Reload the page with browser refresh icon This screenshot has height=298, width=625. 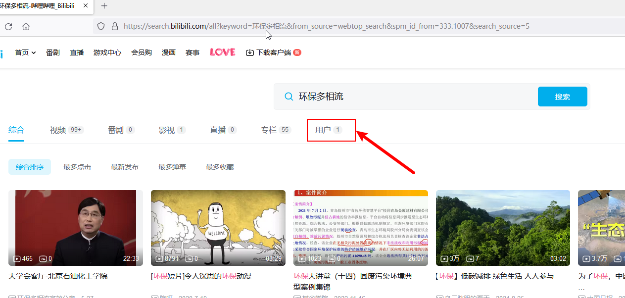(7, 26)
